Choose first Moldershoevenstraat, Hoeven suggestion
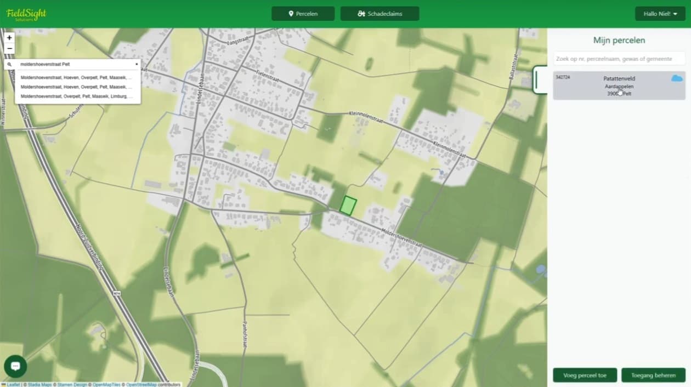Image resolution: width=691 pixels, height=387 pixels. [76, 78]
